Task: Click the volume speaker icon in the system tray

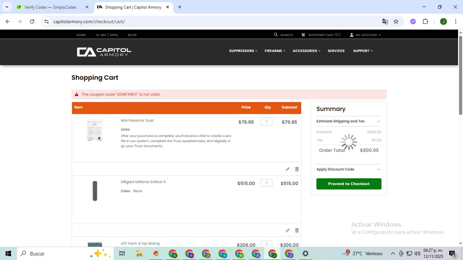Action: (417, 254)
